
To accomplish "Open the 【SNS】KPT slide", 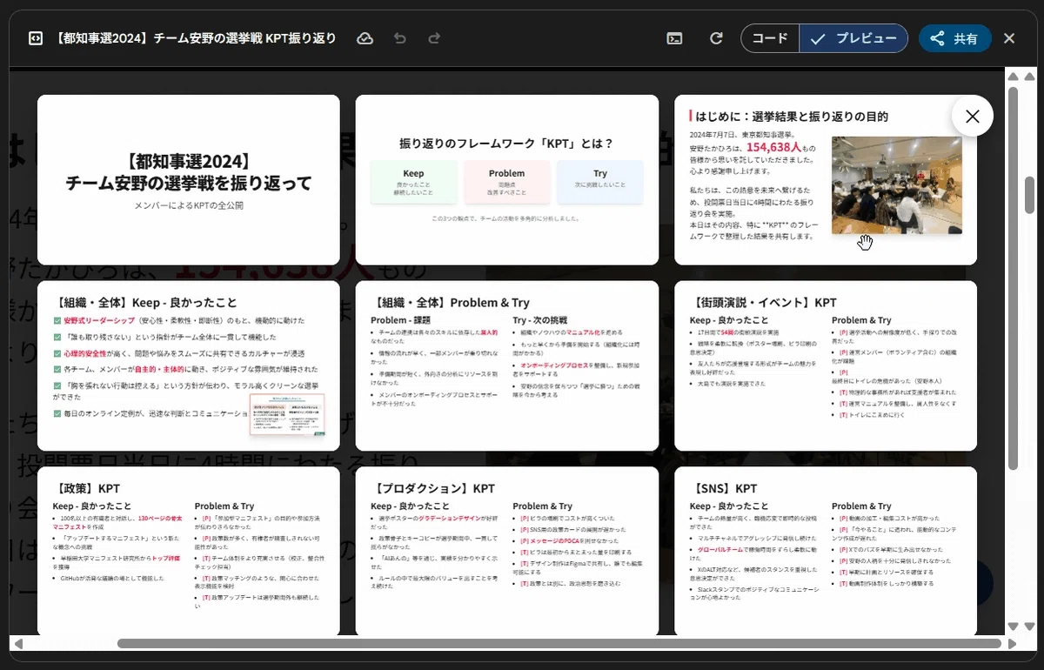I will tap(826, 552).
